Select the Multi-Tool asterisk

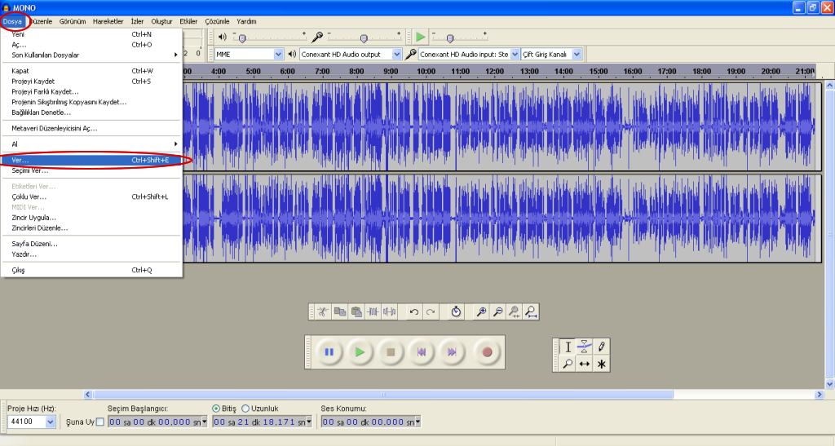coord(601,364)
